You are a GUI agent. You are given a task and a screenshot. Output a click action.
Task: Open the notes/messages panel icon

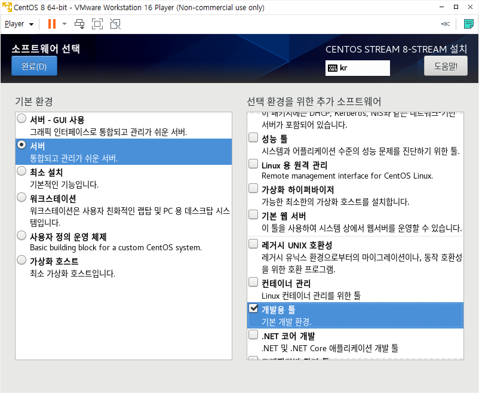tap(468, 24)
